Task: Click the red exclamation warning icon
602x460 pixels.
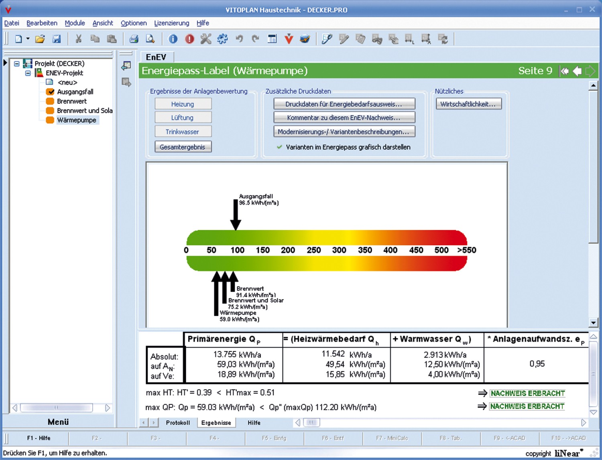Action: (189, 39)
